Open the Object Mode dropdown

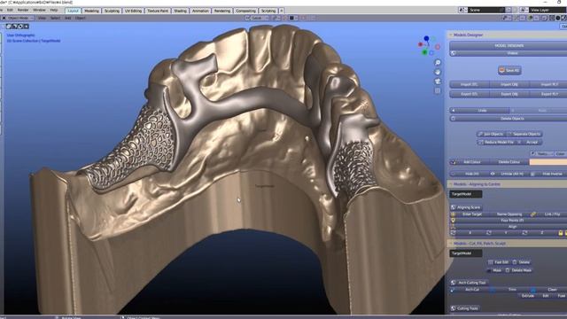(x=18, y=18)
